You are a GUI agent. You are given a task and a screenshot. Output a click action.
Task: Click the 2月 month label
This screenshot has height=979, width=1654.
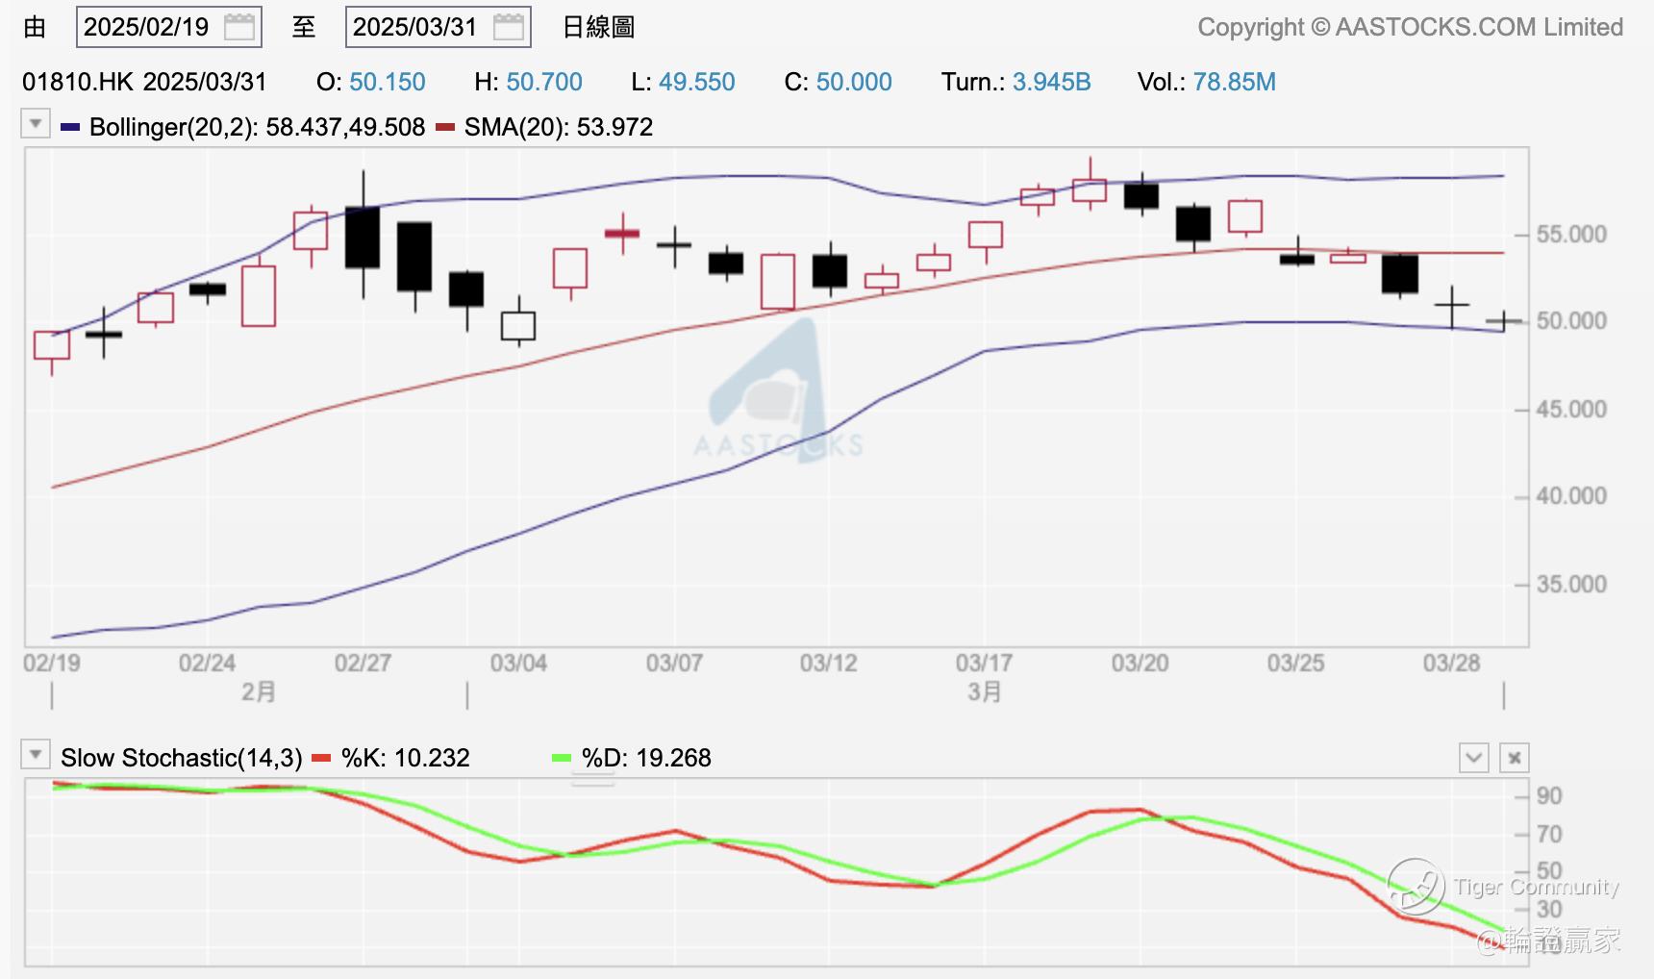click(259, 692)
